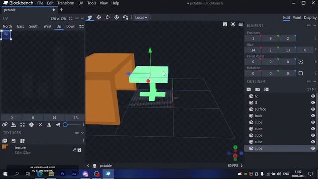This screenshot has width=318, height=179.
Task: Click UV maximize arrows icon
Action: (x=22, y=125)
